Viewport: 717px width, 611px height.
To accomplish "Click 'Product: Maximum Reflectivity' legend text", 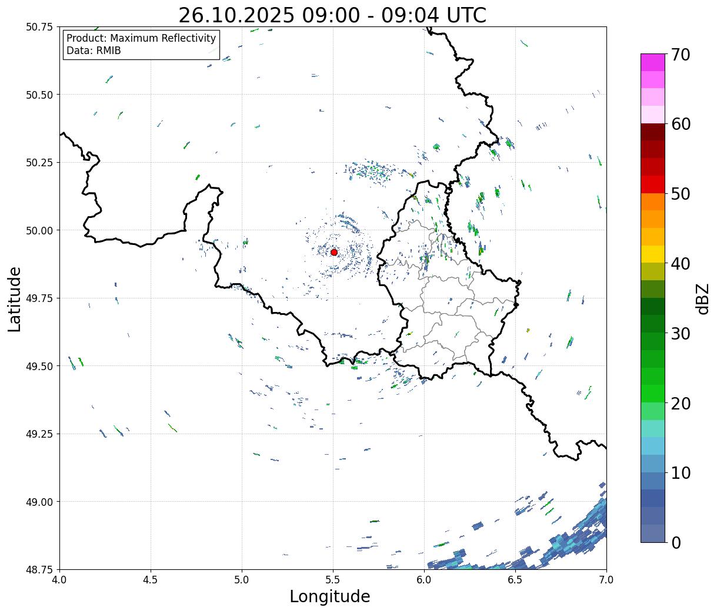I will point(141,38).
